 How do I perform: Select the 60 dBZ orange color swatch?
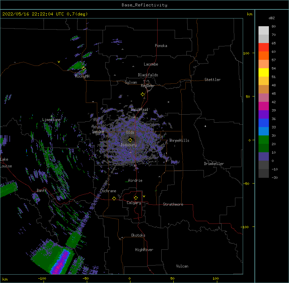tap(264, 55)
